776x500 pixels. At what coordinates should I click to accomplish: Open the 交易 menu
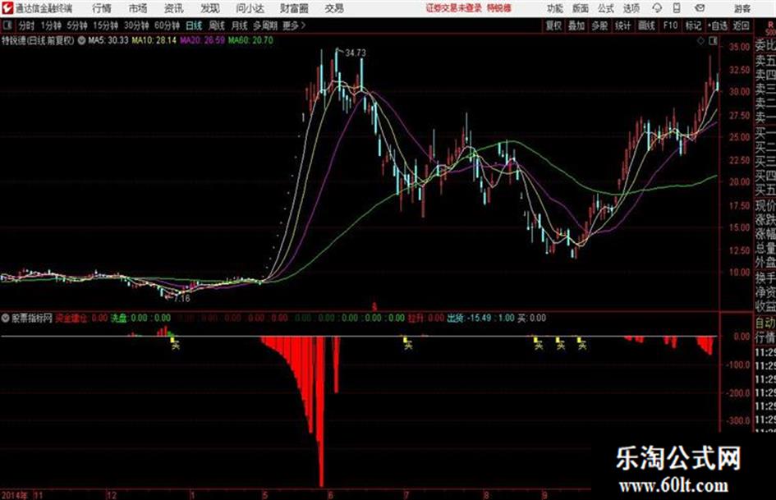tap(334, 8)
